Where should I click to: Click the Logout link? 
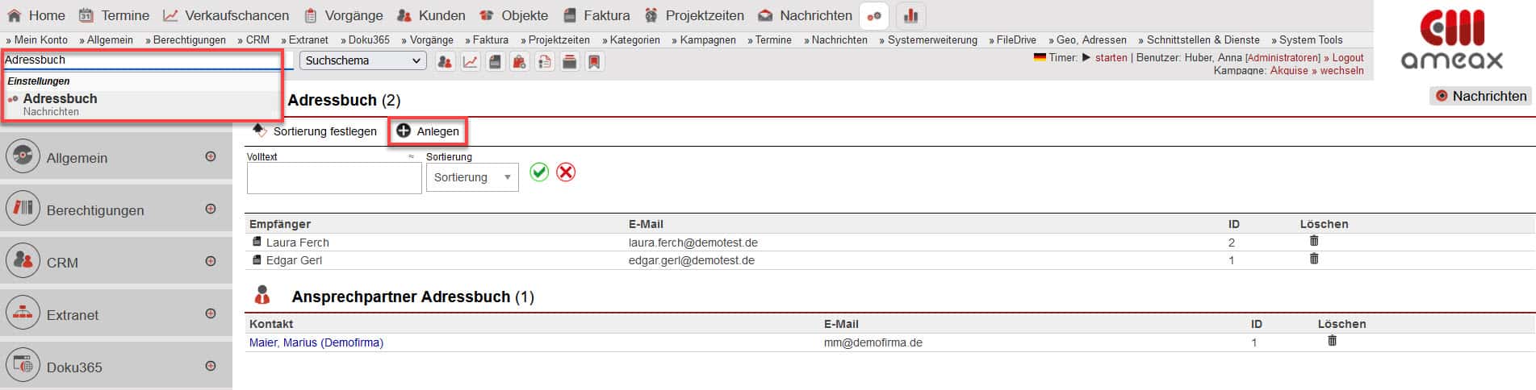[x=1347, y=57]
